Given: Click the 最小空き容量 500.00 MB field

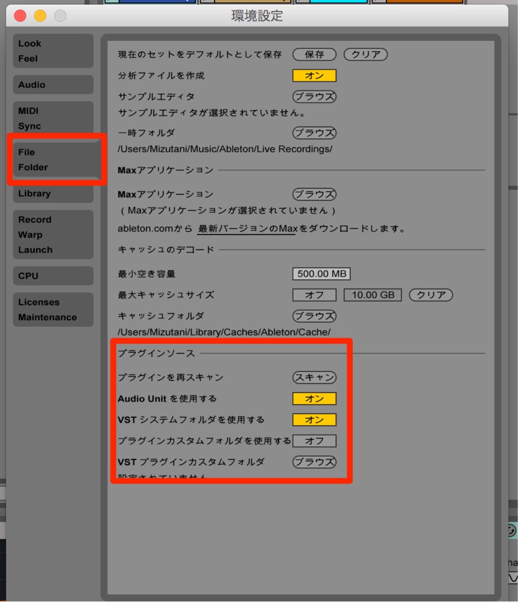Looking at the screenshot, I should [321, 274].
